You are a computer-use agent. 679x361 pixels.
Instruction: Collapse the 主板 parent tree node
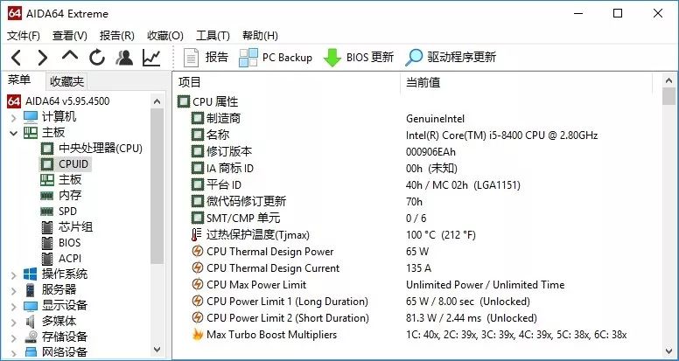tap(14, 133)
